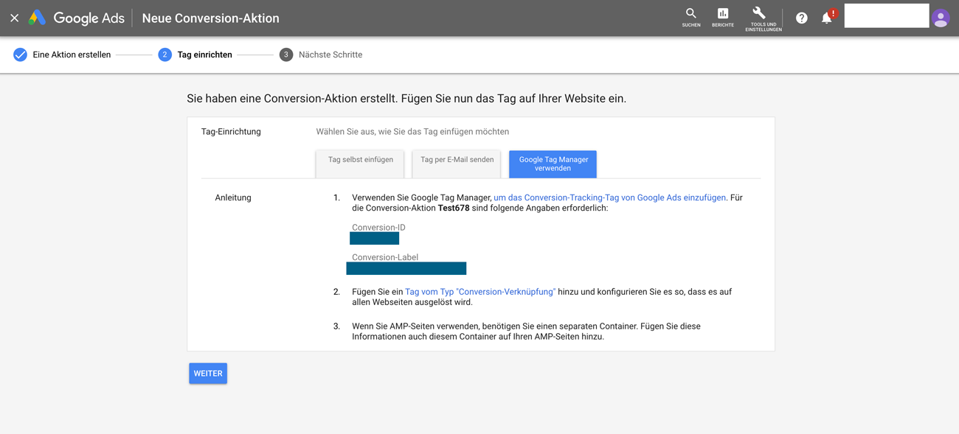The width and height of the screenshot is (959, 434).
Task: Click the redacted Conversion-Label value
Action: pos(406,268)
